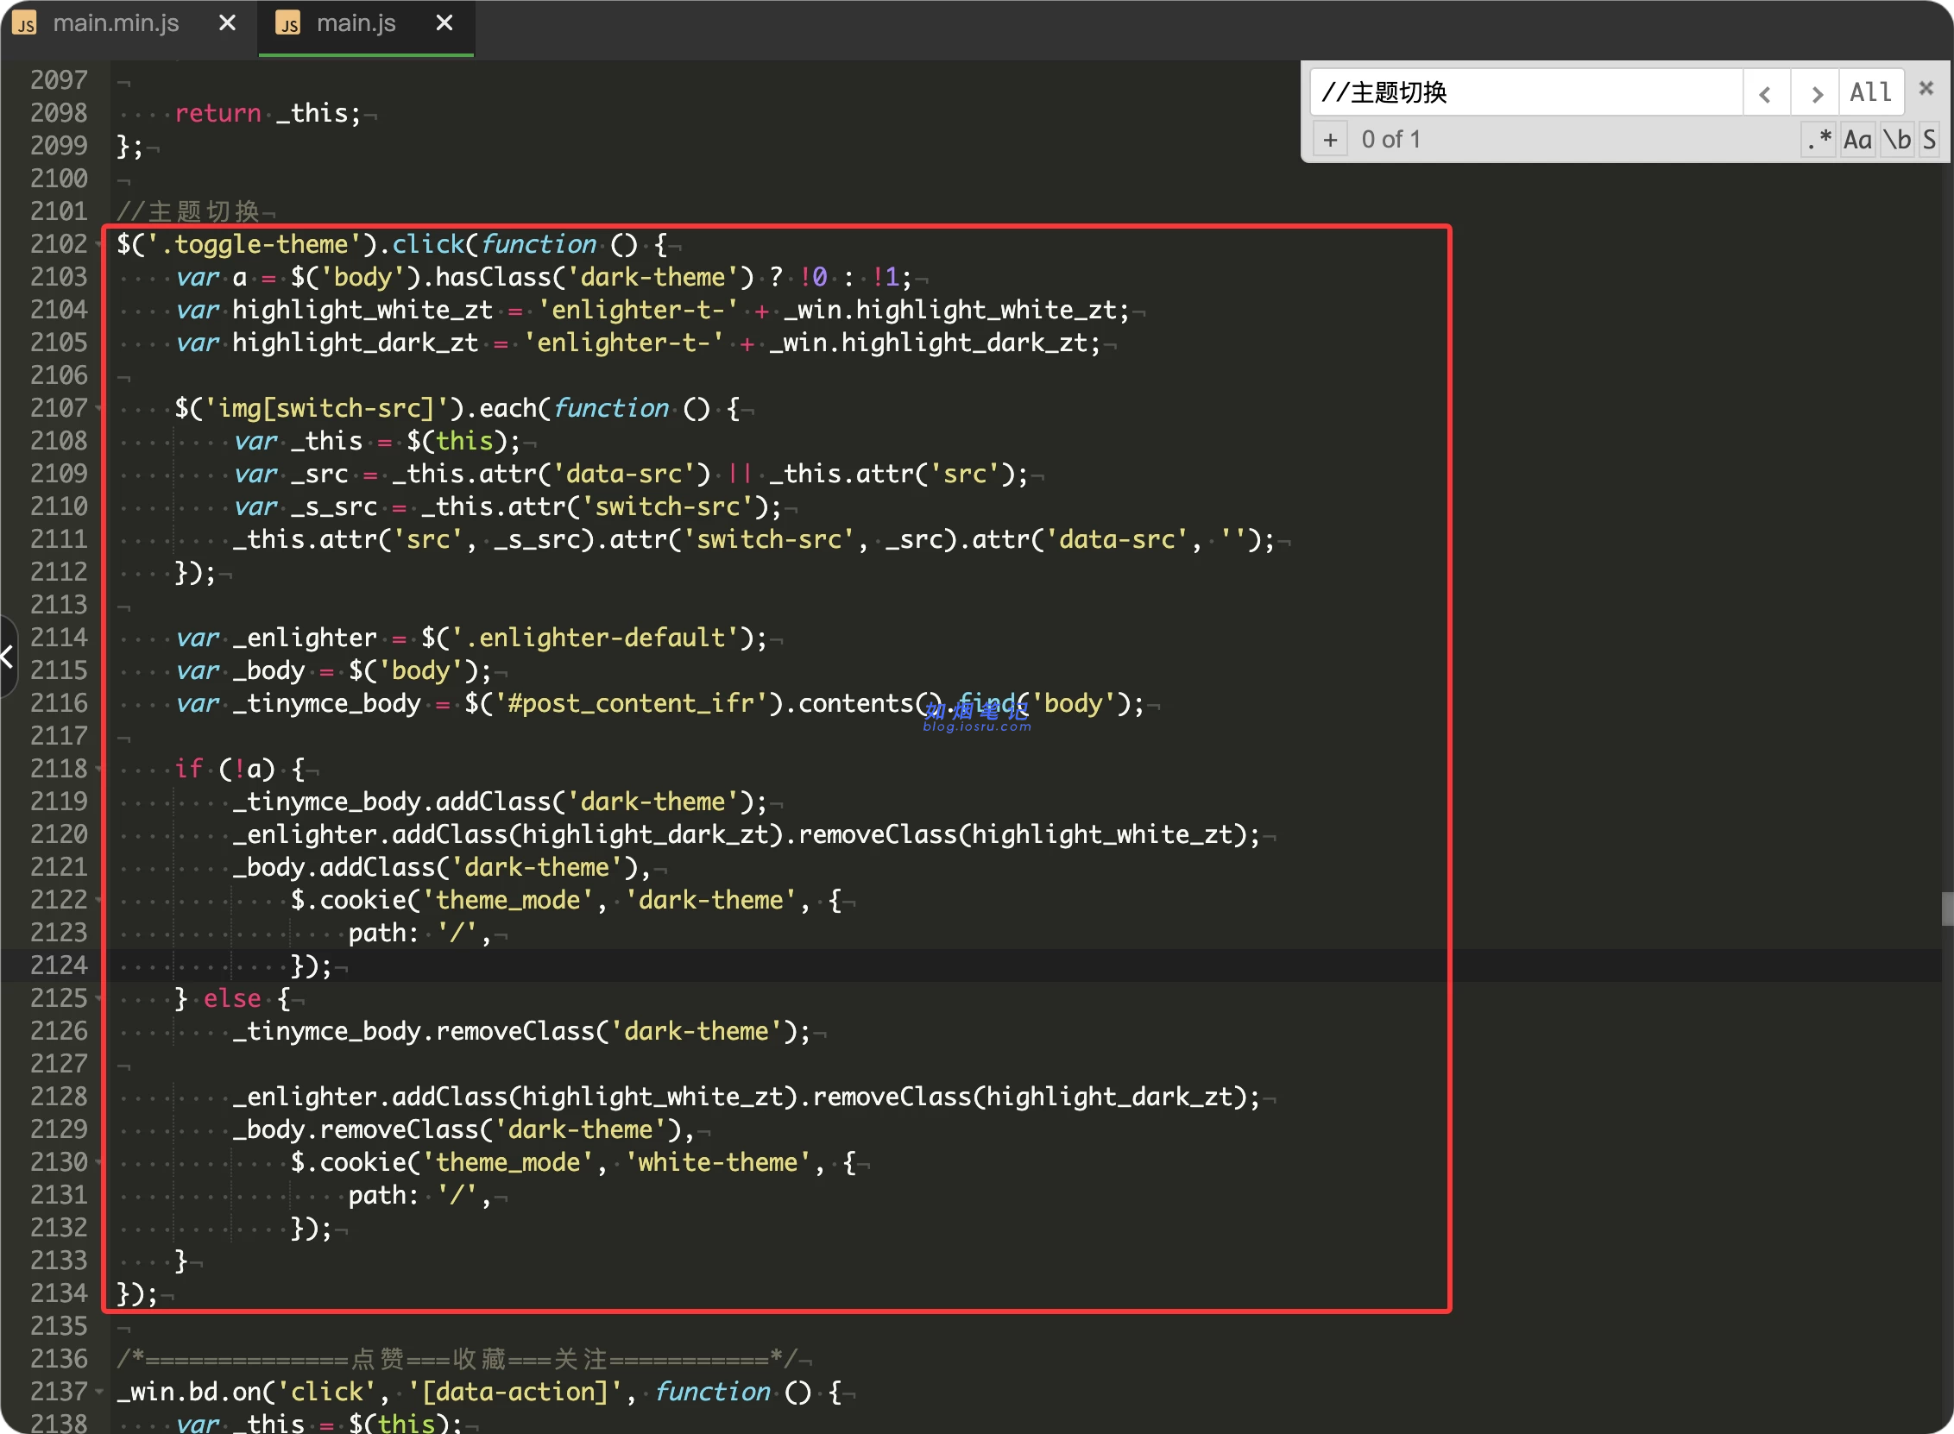Click 'return _this;' on line 2098
Screen dimensions: 1954x1434
[268, 114]
